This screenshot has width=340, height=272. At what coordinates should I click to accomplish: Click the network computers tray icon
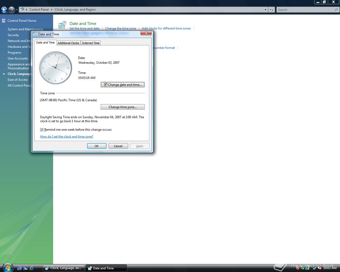314,268
